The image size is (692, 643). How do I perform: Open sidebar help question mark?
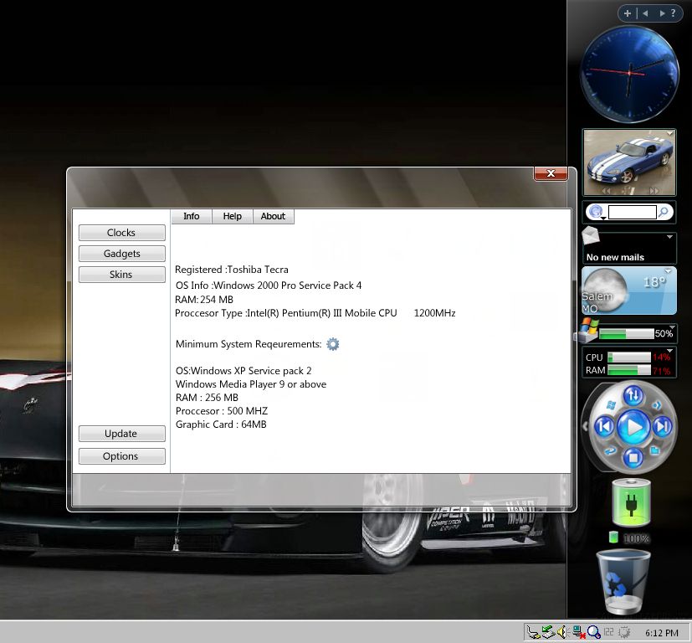[673, 13]
